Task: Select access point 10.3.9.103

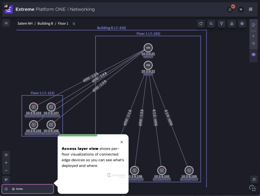Action: (34, 107)
